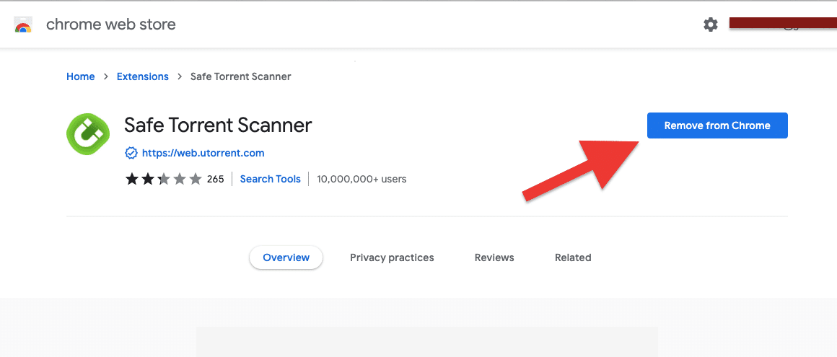Click the Safe Torrent Scanner breadcrumb text

pos(241,76)
